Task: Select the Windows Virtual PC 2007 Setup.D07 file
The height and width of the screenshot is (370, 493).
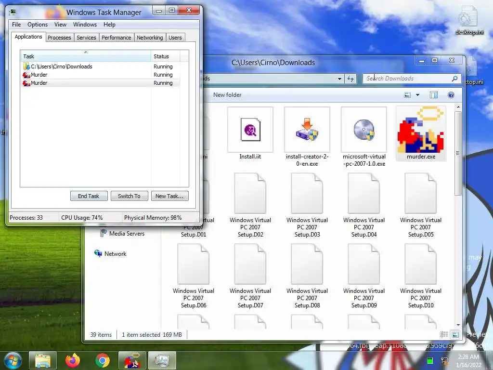Action: click(x=250, y=276)
